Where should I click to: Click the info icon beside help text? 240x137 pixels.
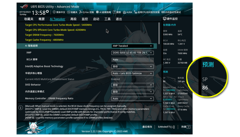21,108
